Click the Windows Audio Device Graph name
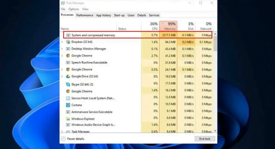The width and height of the screenshot is (275, 149). tap(93, 125)
